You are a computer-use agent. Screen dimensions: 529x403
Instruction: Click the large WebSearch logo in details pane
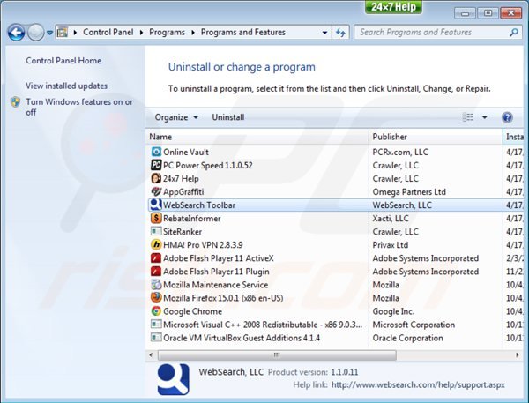tap(174, 379)
